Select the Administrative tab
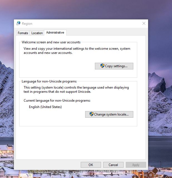The height and width of the screenshot is (178, 172). (55, 32)
